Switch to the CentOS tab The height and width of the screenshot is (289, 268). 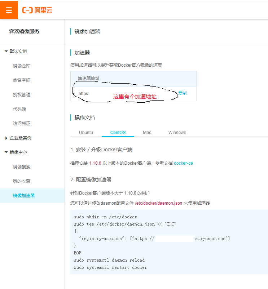[x=118, y=133]
